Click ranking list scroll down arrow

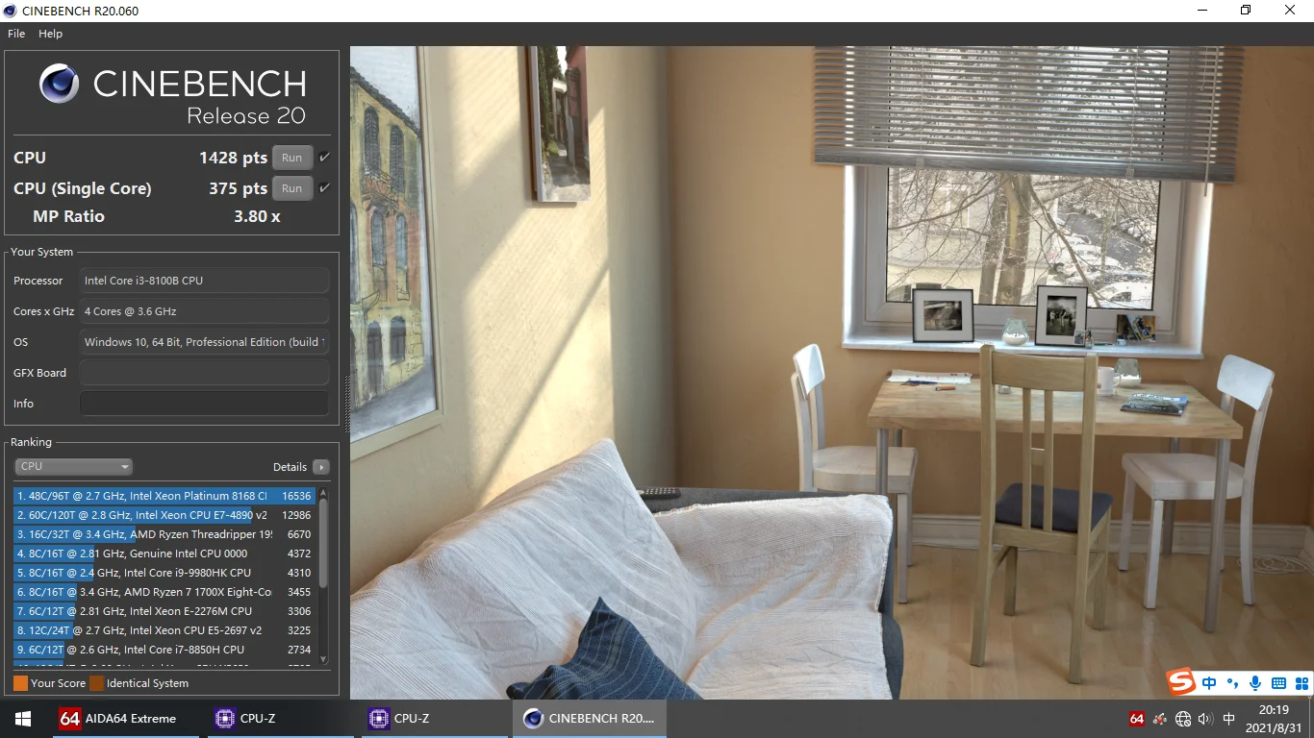click(323, 659)
